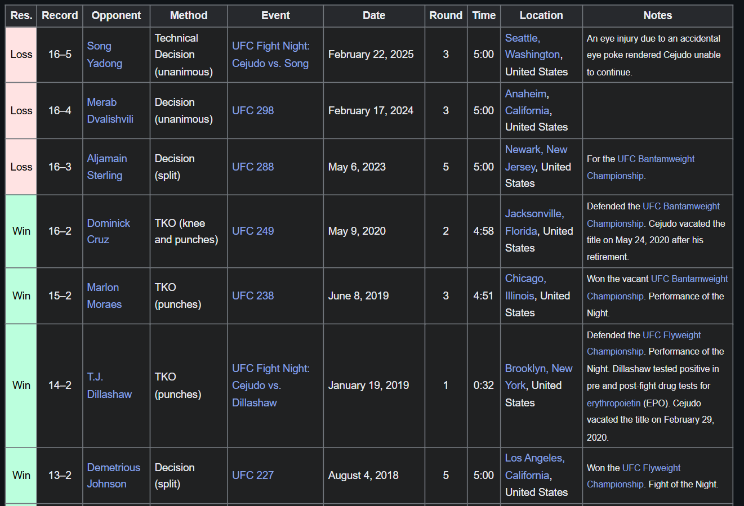Click the Res. column header

21,16
